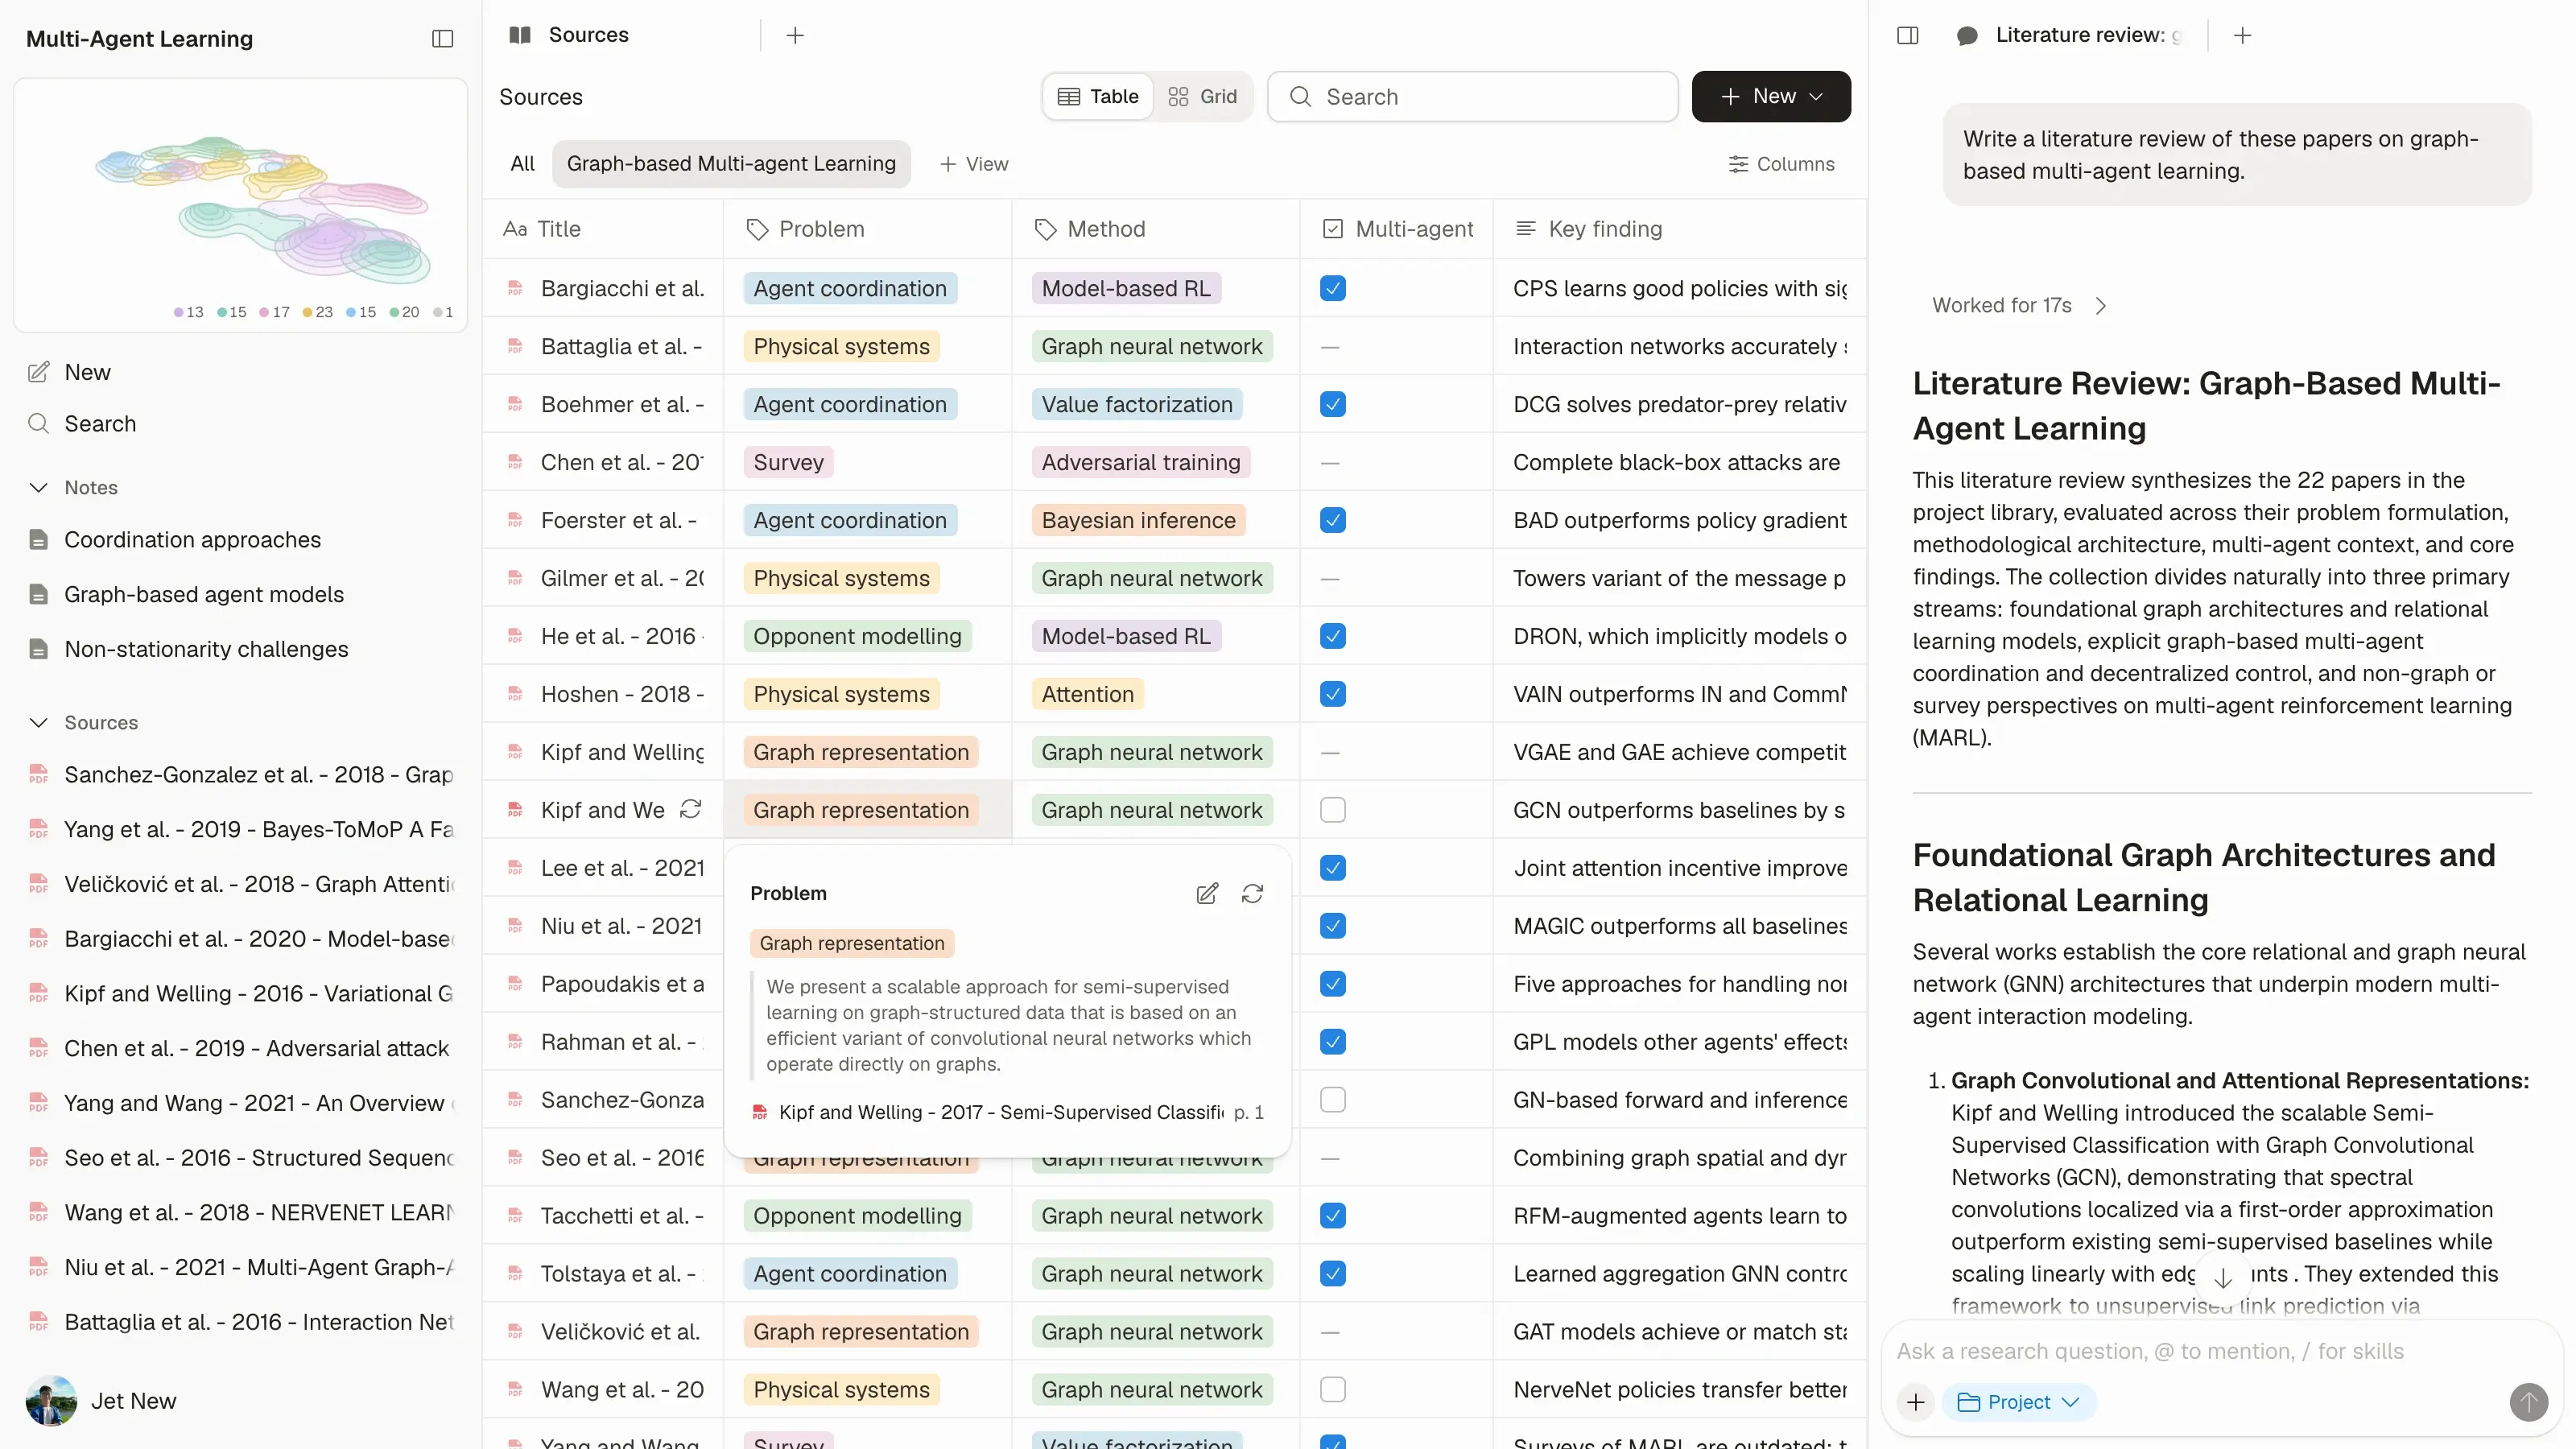Click refresh icon in Problem popup
Viewport: 2576px width, 1449px height.
pos(1252,893)
